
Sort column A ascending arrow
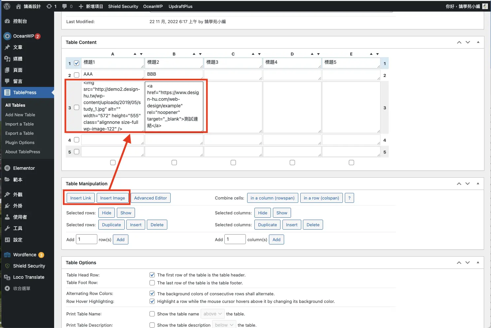coord(135,54)
